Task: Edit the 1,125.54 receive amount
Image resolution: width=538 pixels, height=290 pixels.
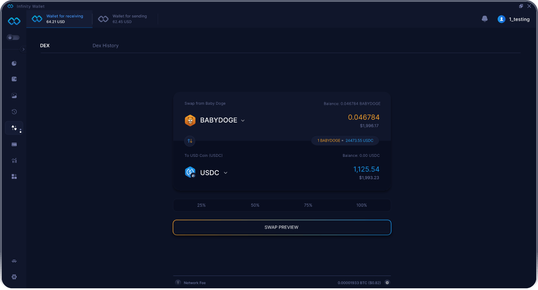Action: tap(366, 169)
